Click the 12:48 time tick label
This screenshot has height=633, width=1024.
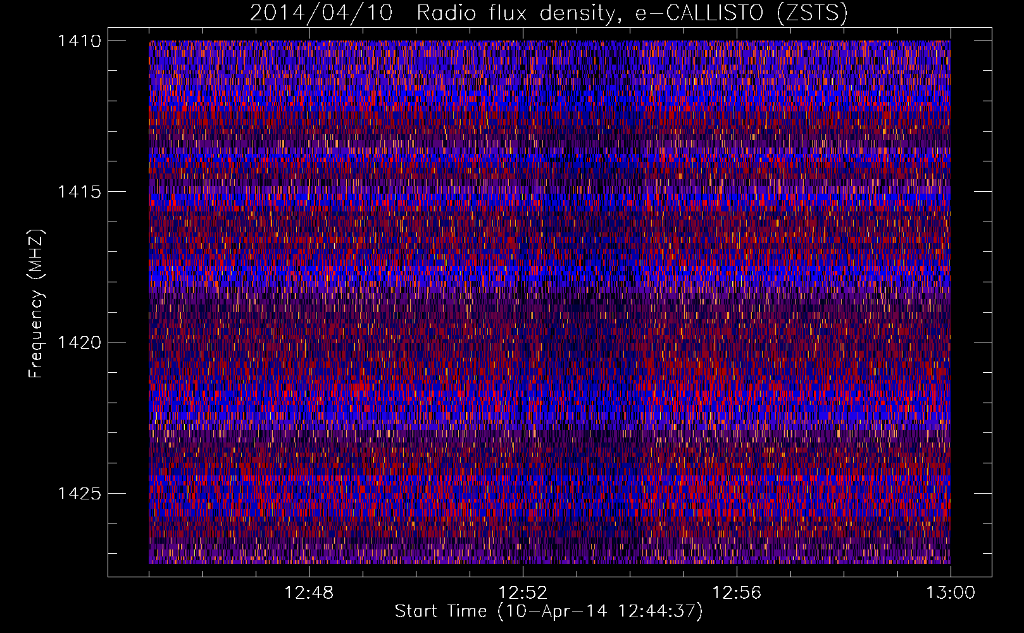tap(309, 593)
